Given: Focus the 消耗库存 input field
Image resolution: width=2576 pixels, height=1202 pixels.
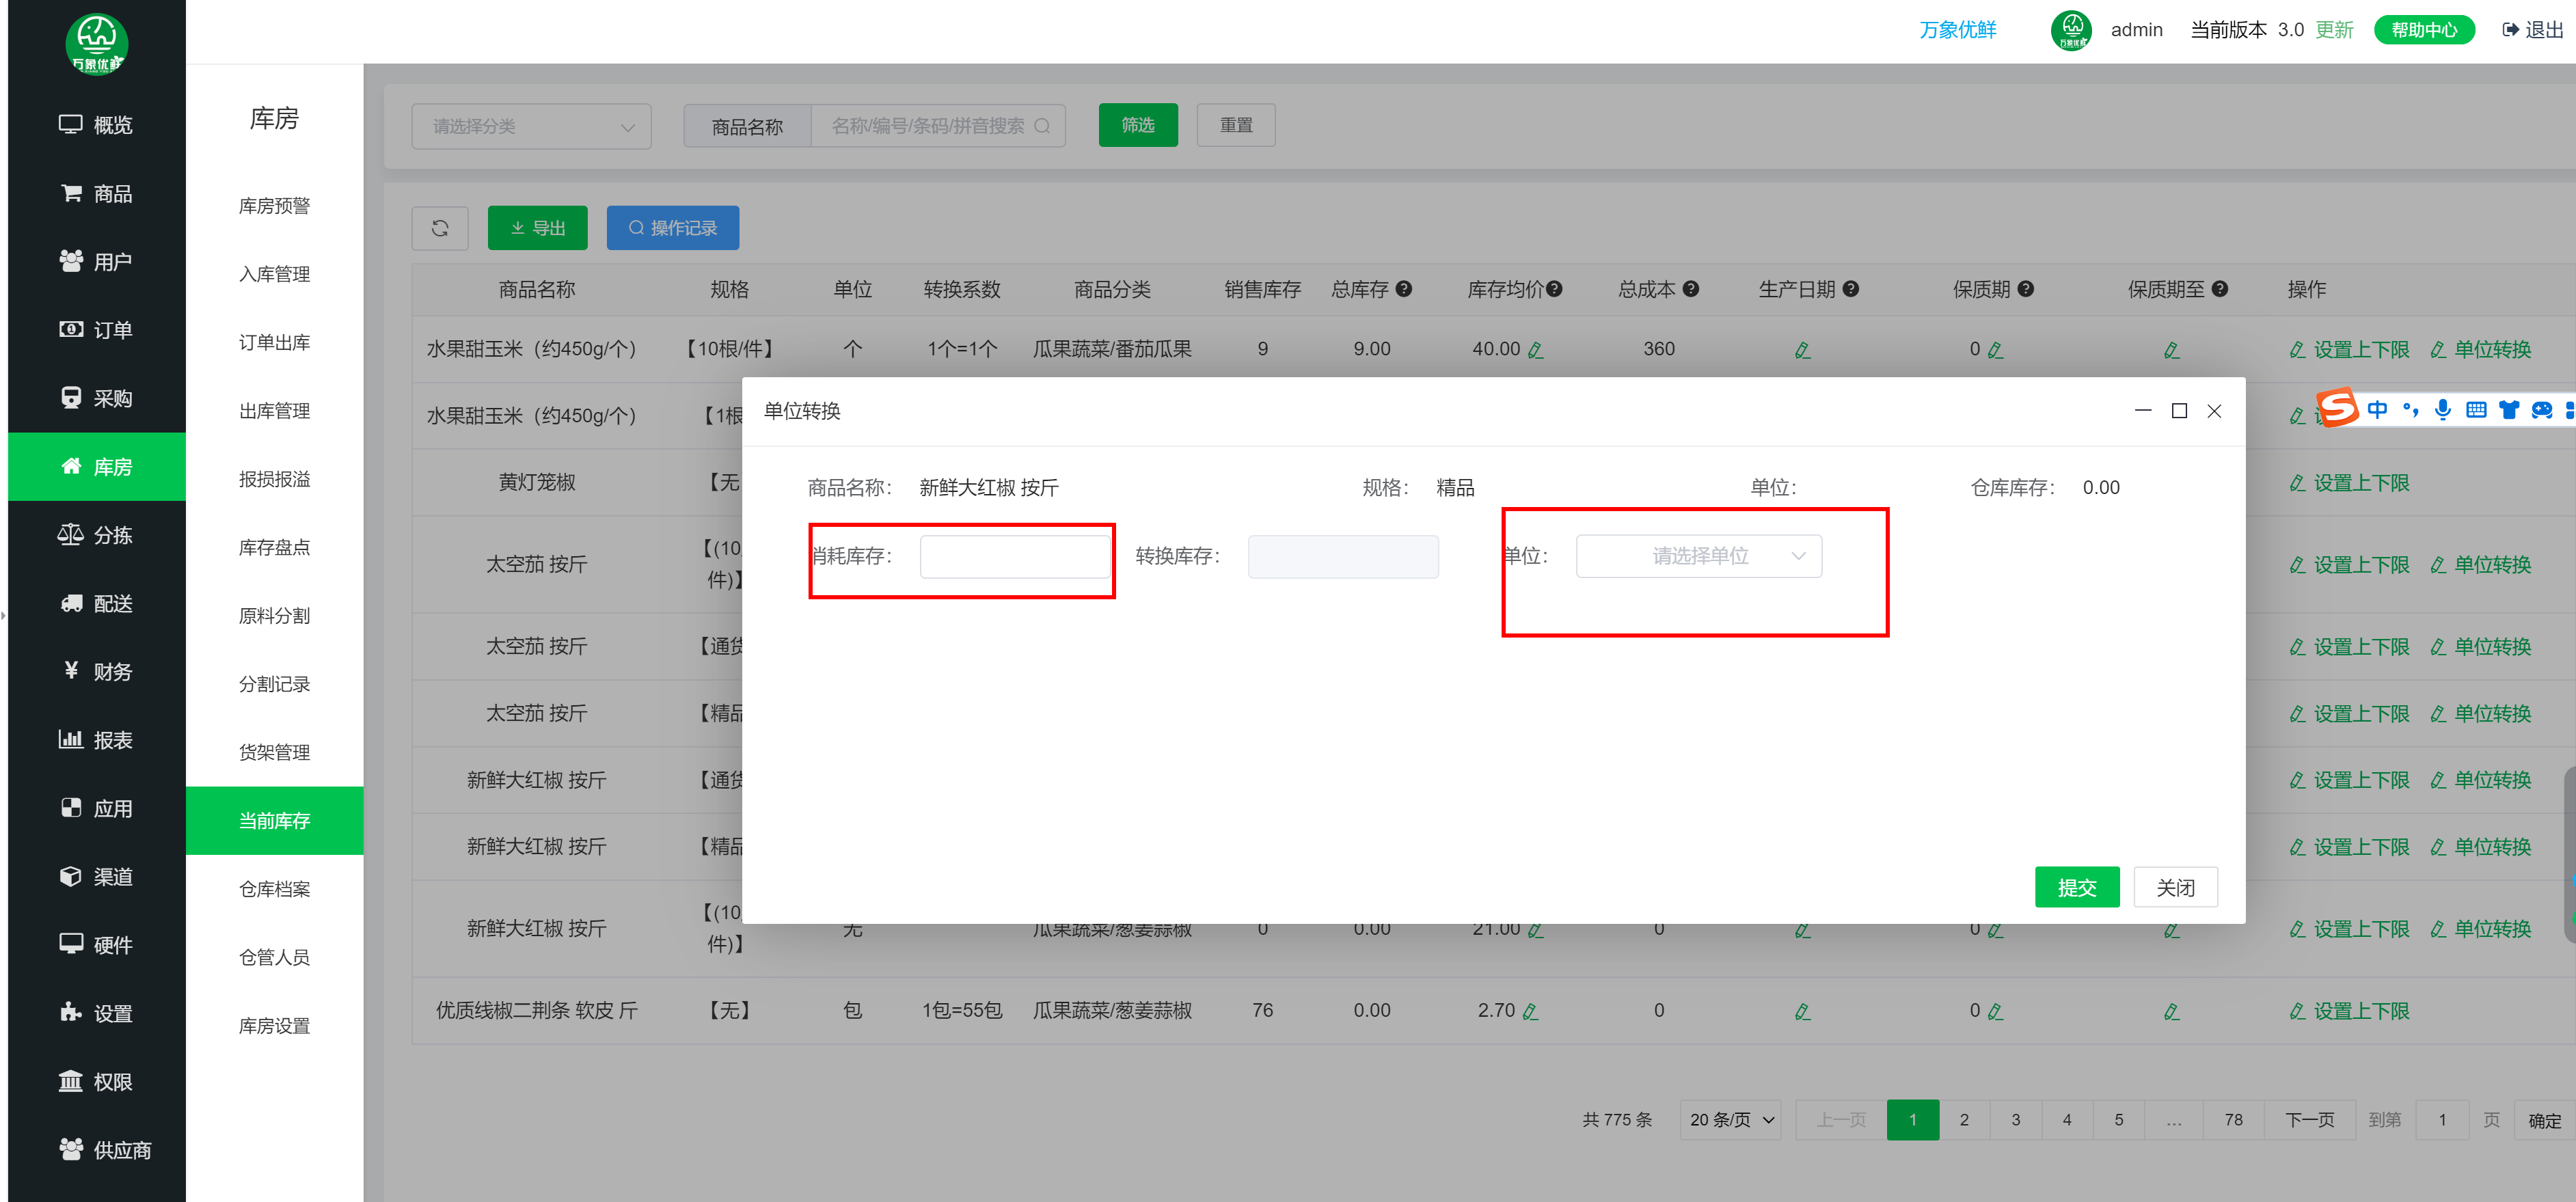Looking at the screenshot, I should (x=1014, y=556).
